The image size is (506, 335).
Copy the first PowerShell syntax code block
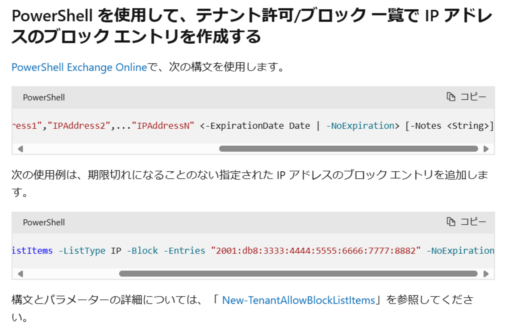point(466,97)
